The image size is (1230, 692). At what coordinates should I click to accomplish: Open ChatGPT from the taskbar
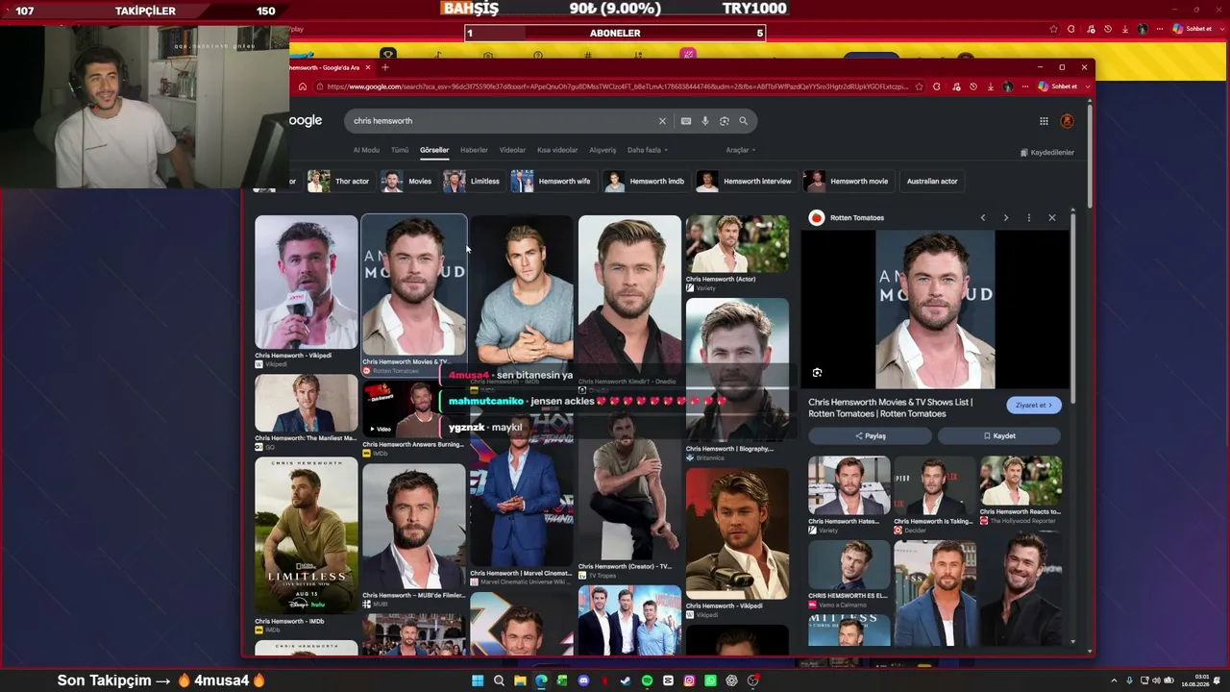[731, 680]
